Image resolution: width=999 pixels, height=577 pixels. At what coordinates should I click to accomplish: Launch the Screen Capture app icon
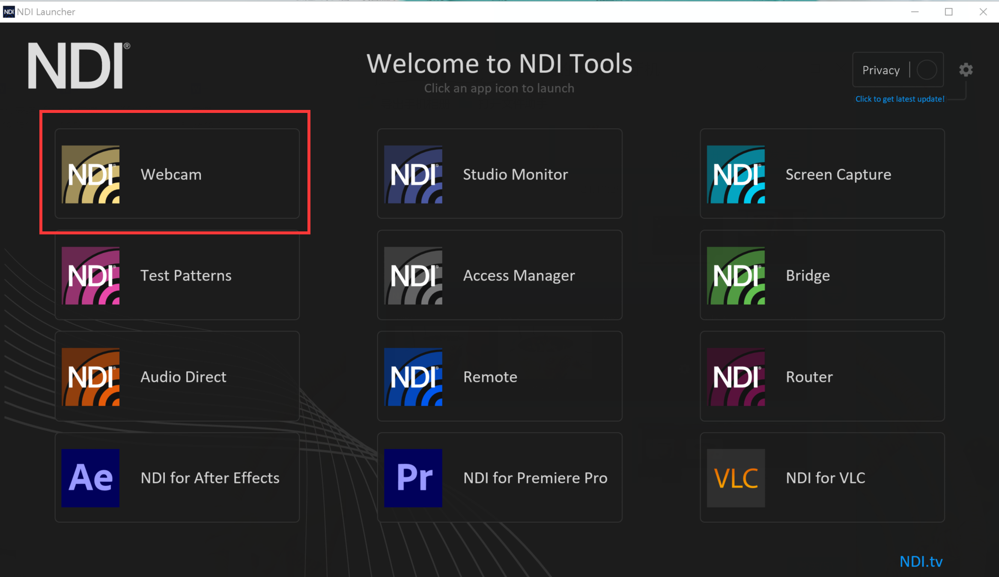click(x=736, y=174)
